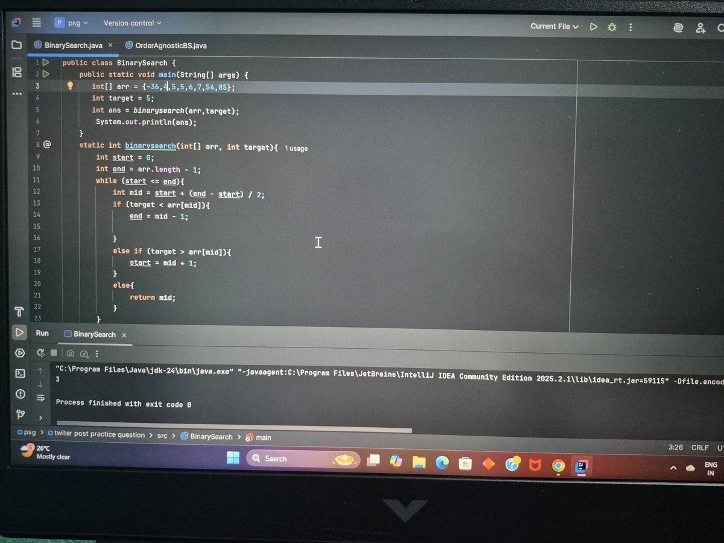Open the Code With Me add-user icon
The height and width of the screenshot is (543, 724).
700,28
